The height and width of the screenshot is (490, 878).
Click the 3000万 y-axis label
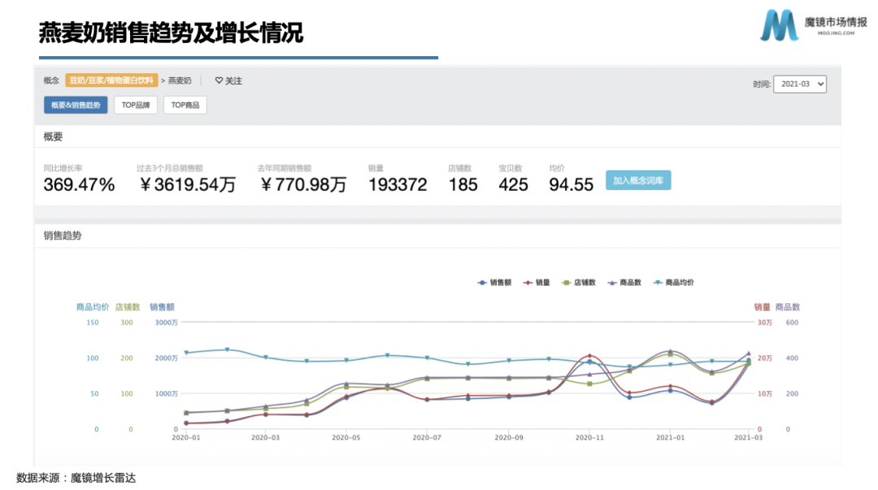click(x=167, y=323)
